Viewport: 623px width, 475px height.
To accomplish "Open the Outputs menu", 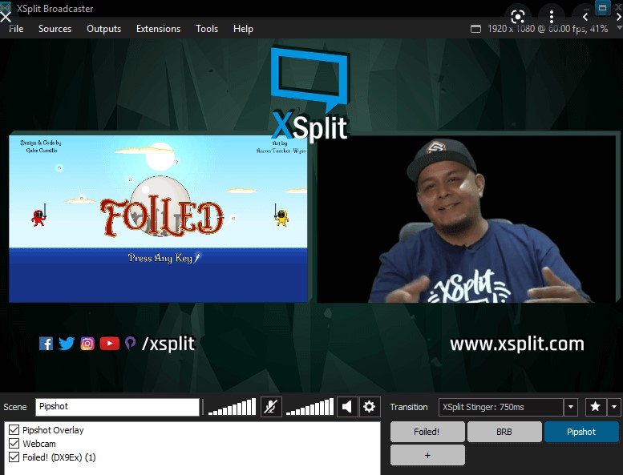I will [x=103, y=29].
